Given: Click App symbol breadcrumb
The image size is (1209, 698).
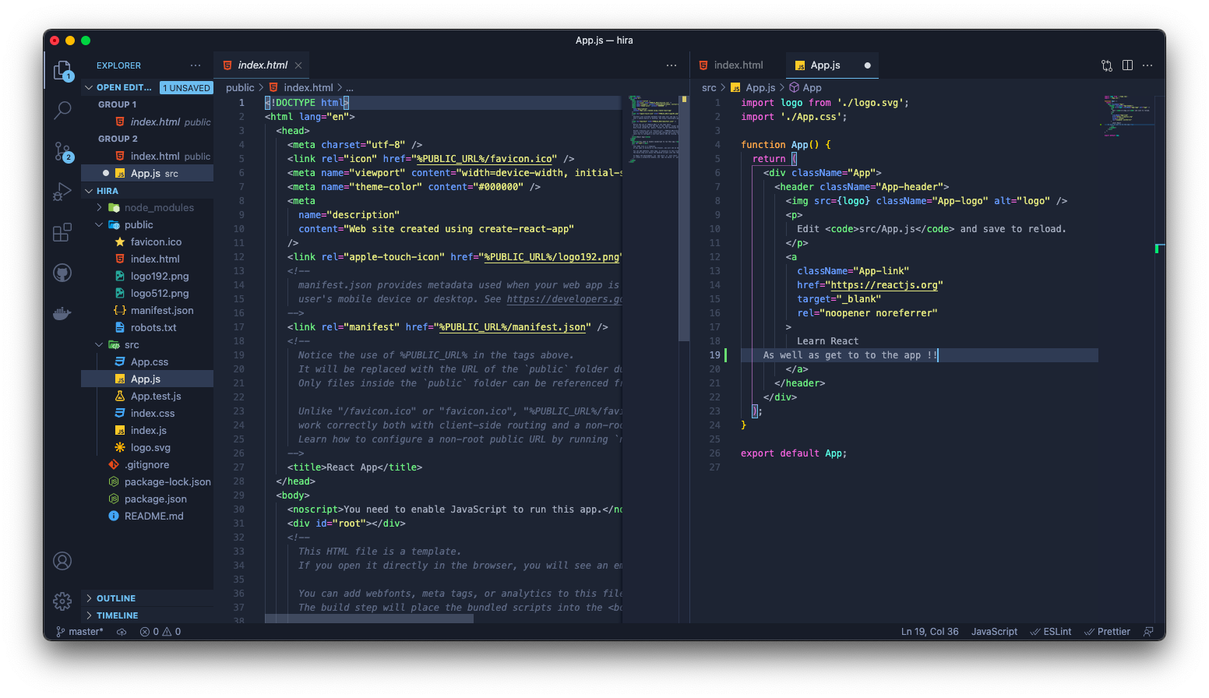Looking at the screenshot, I should pyautogui.click(x=805, y=88).
